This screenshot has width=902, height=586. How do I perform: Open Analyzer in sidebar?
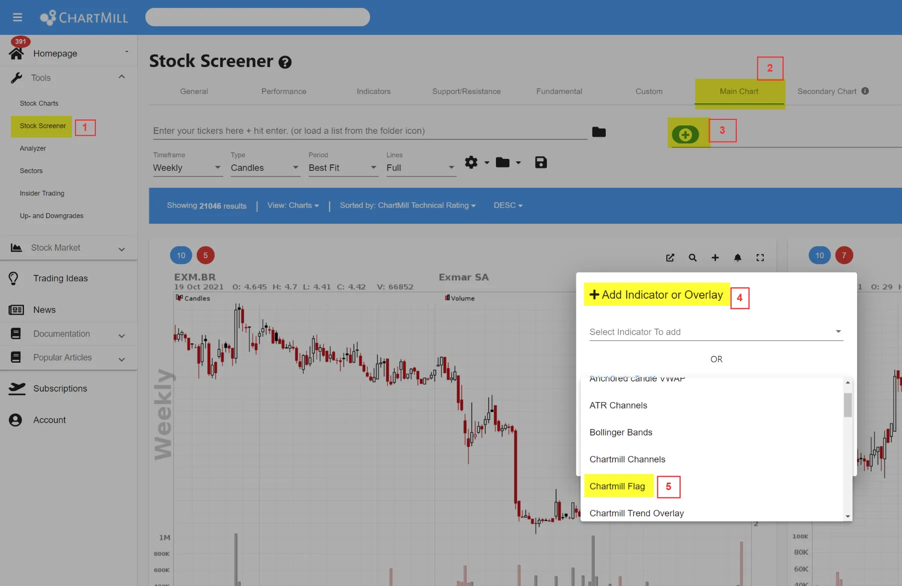click(x=33, y=148)
